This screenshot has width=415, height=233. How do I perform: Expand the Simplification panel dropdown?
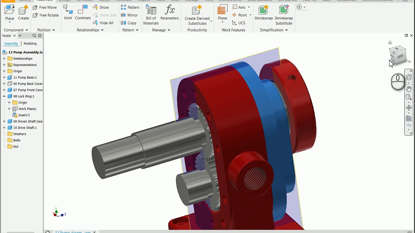pyautogui.click(x=274, y=30)
